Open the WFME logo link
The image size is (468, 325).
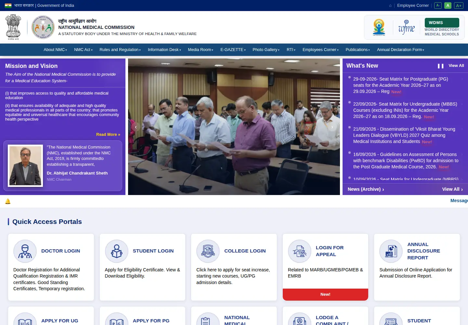[407, 27]
